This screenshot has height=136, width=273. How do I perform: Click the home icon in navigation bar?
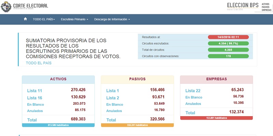[x=25, y=19]
